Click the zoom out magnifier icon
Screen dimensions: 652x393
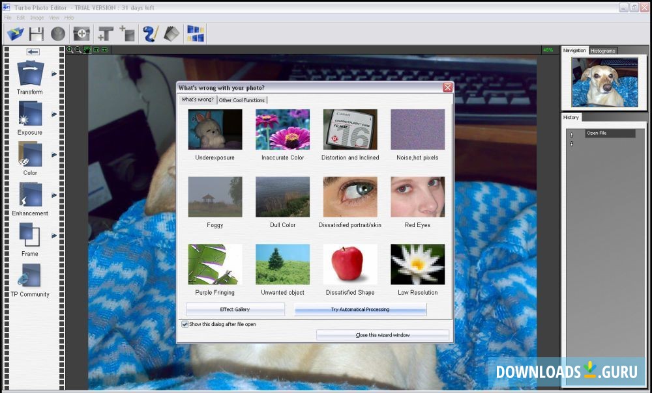tap(78, 50)
